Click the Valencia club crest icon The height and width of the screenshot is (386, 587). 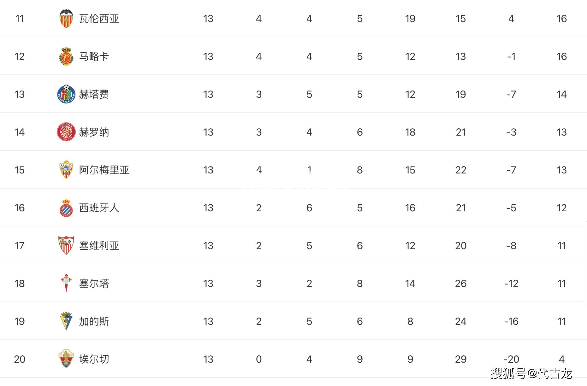[x=66, y=18]
